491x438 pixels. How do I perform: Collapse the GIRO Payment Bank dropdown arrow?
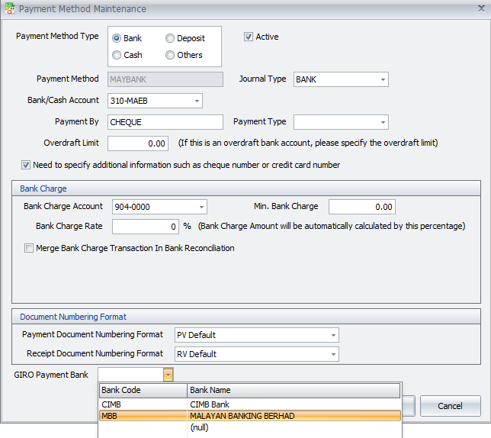pos(168,375)
